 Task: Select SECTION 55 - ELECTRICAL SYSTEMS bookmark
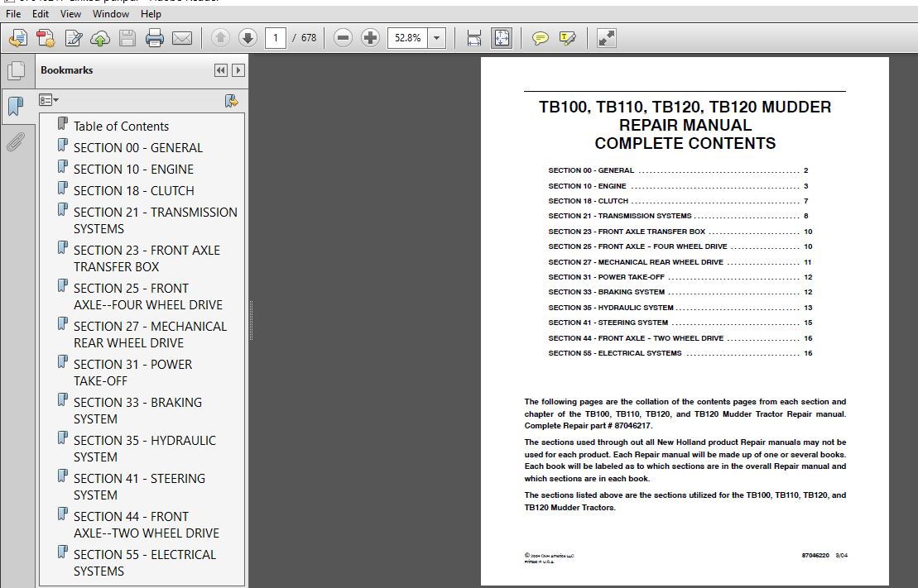145,563
